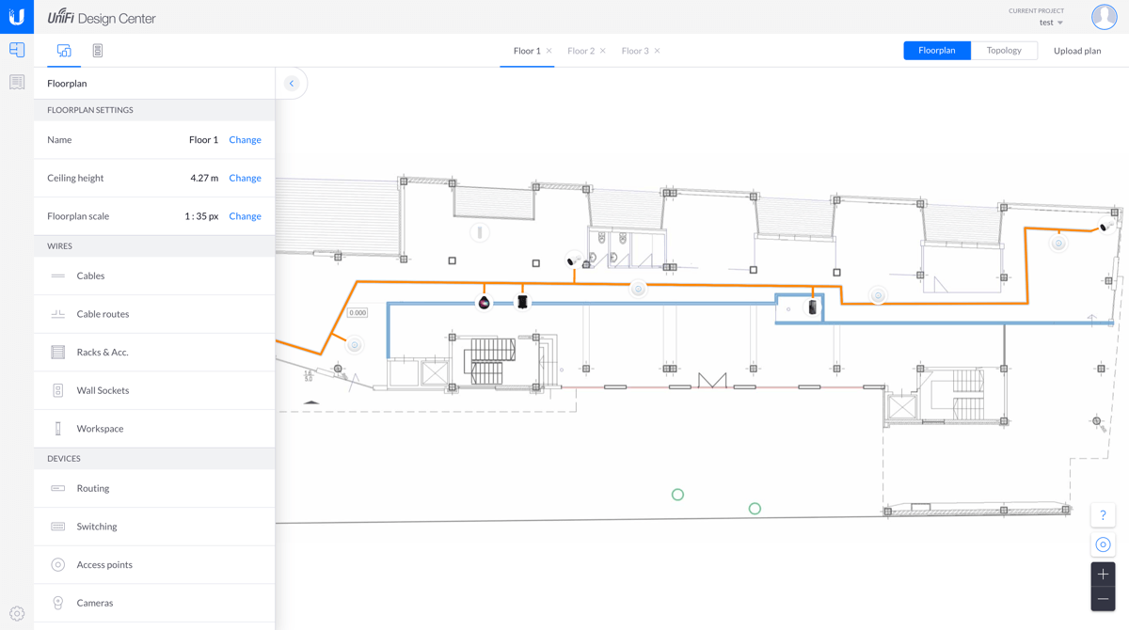Viewport: 1129px width, 630px height.
Task: Close the Floor 3 tab
Action: (x=657, y=51)
